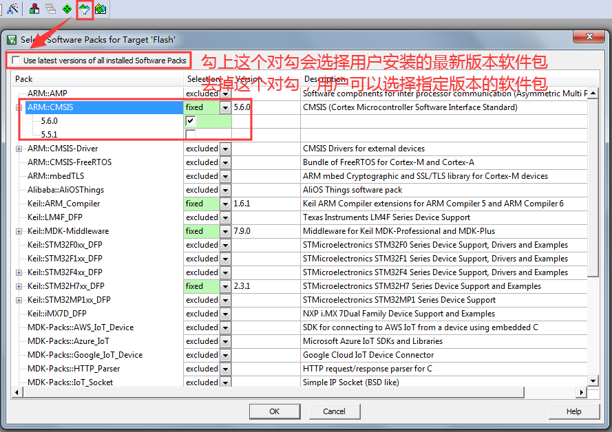Image resolution: width=612 pixels, height=432 pixels.
Task: Uncheck the CMSIS 5.6.0 version checkbox
Action: pos(191,121)
